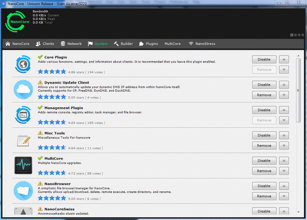Click the warning triangle beside Dynamic Update Client
This screenshot has width=307, height=220.
[x=40, y=82]
